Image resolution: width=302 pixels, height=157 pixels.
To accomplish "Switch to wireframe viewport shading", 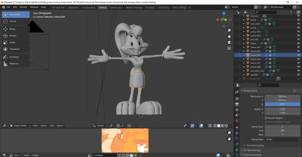I will pyautogui.click(x=215, y=126).
